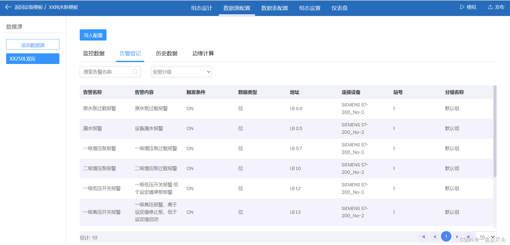Click the 数据源 sidebar heading
The image size is (510, 245).
click(x=14, y=27)
